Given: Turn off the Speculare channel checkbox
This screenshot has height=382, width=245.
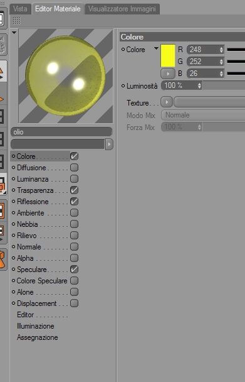Looking at the screenshot, I should [74, 269].
